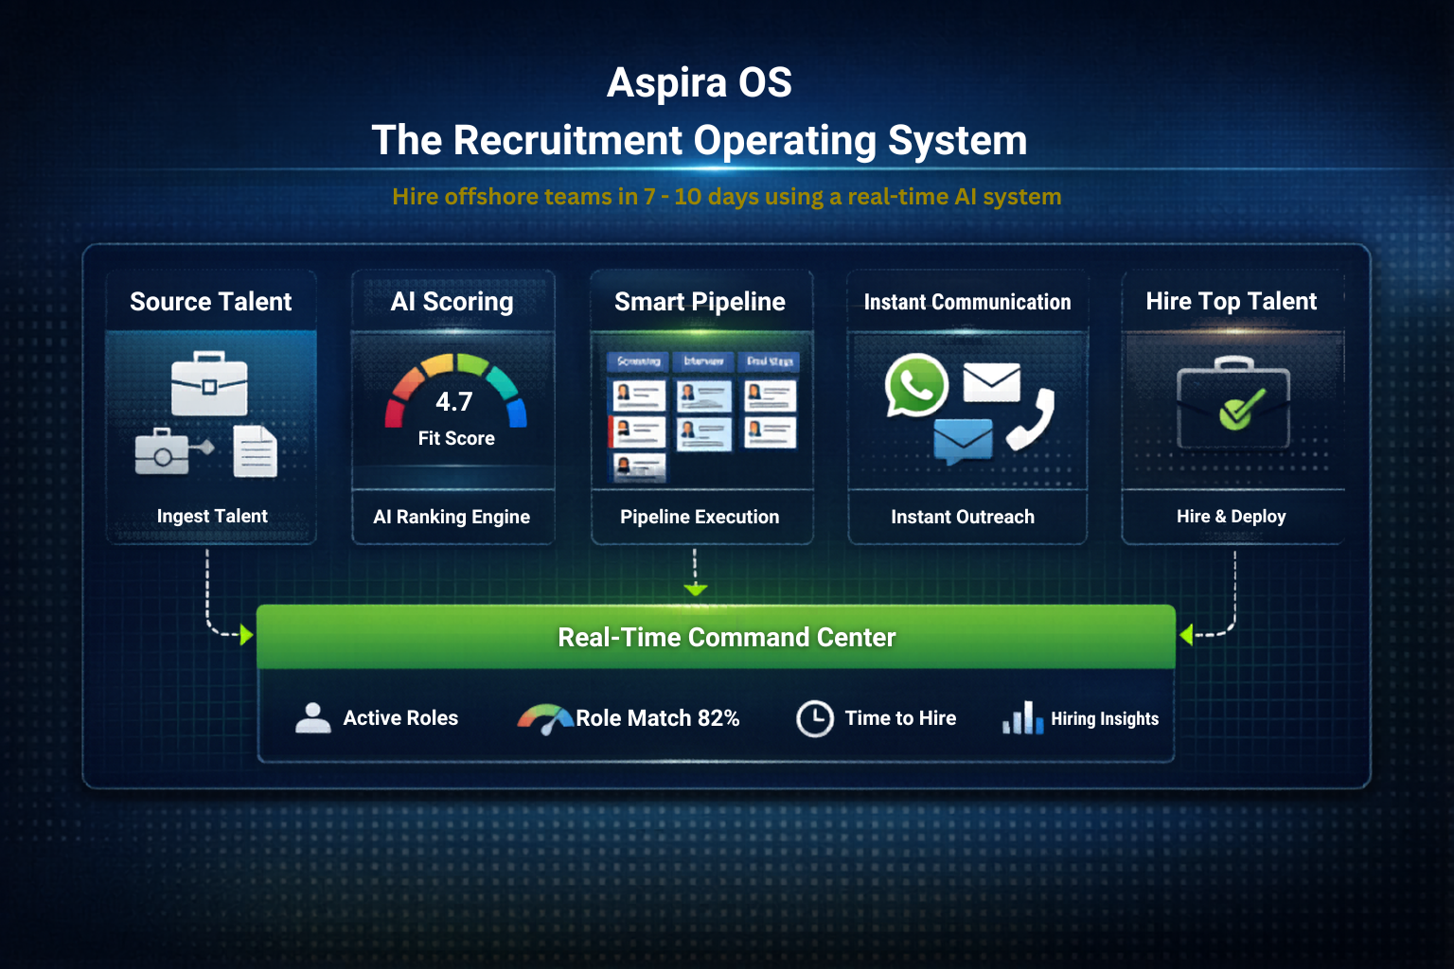Select the Role Match gauge icon
1454x969 pixels.
click(544, 719)
